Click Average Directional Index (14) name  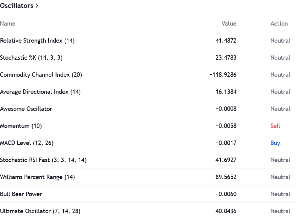point(40,92)
